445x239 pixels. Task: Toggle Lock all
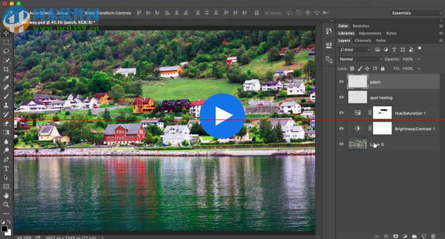383,69
